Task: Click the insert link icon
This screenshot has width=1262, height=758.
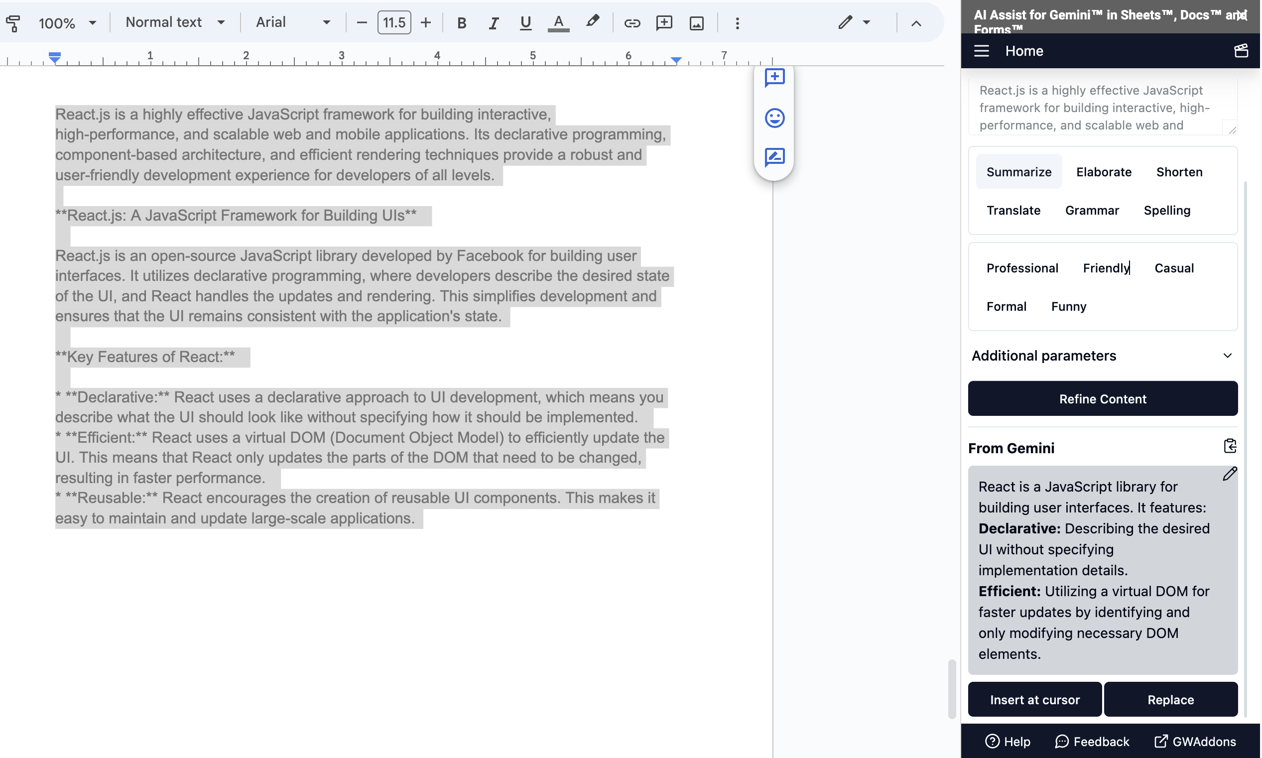Action: coord(632,23)
